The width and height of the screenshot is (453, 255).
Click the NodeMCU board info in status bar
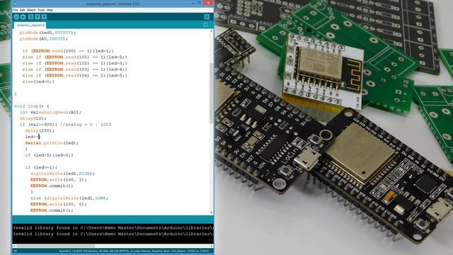134,251
